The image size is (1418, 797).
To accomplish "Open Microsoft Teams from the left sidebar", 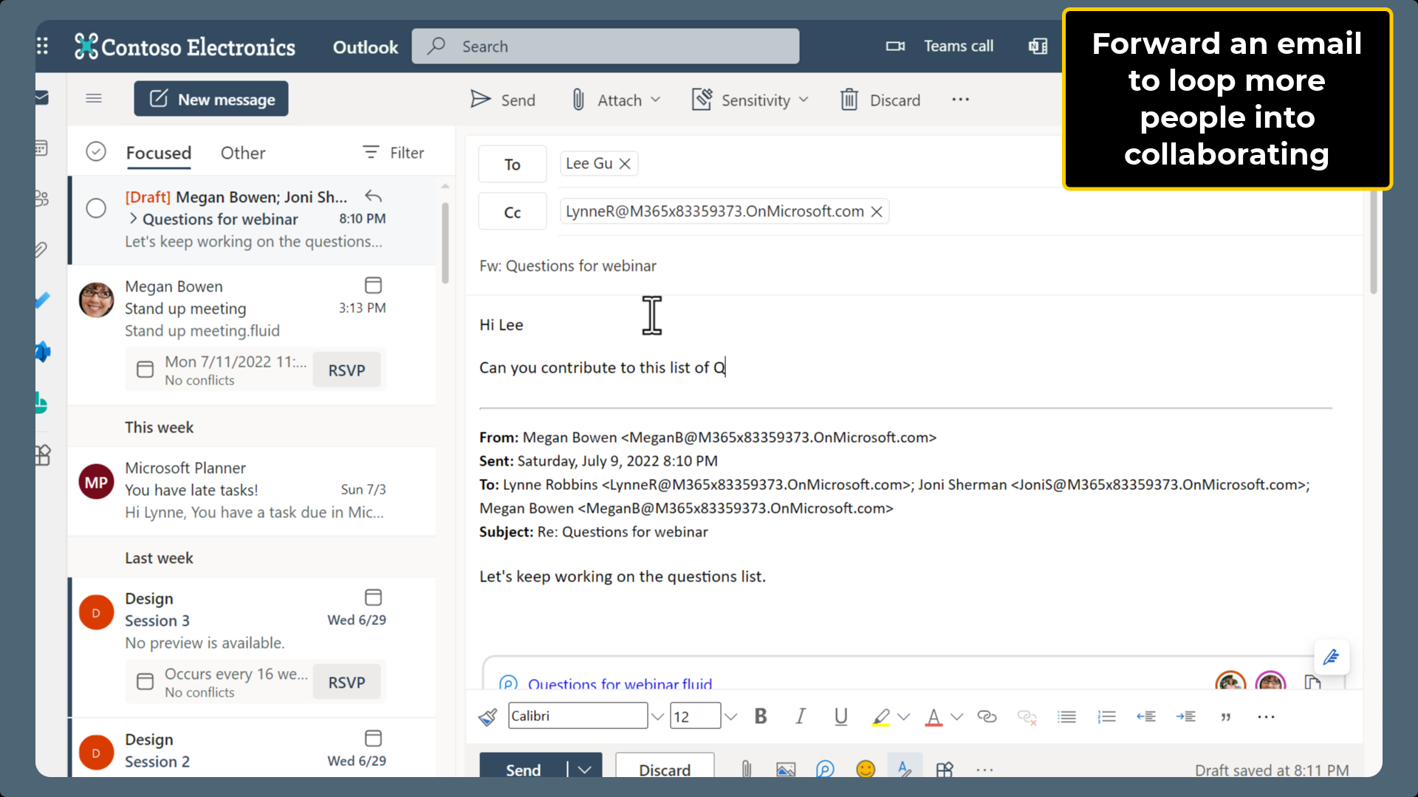I will click(x=42, y=351).
